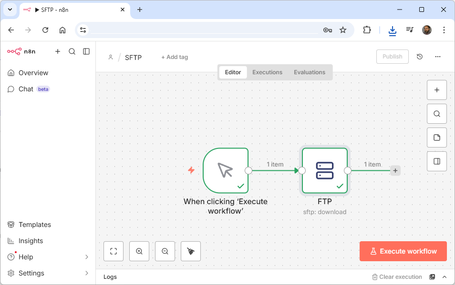Add a sticky note to canvas
Image resolution: width=455 pixels, height=285 pixels.
(436, 138)
